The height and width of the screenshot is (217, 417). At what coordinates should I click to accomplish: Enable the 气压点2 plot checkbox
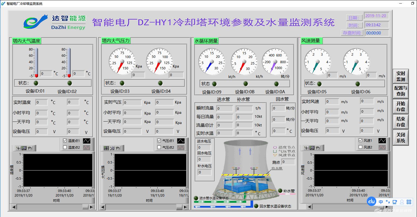coord(159,147)
